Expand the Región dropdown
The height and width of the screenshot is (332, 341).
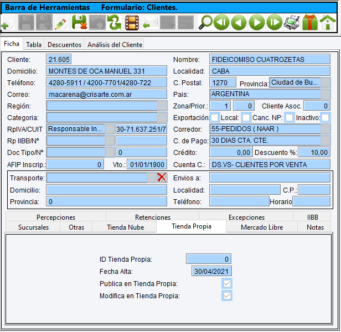pos(162,106)
